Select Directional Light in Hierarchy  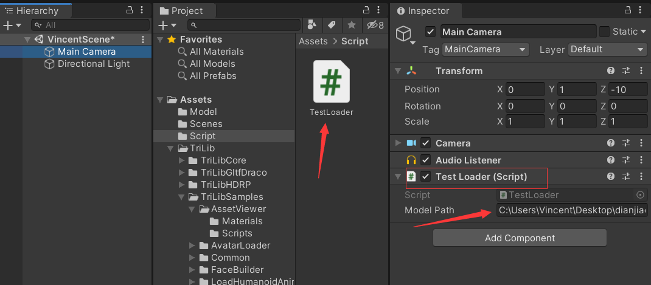click(x=94, y=64)
